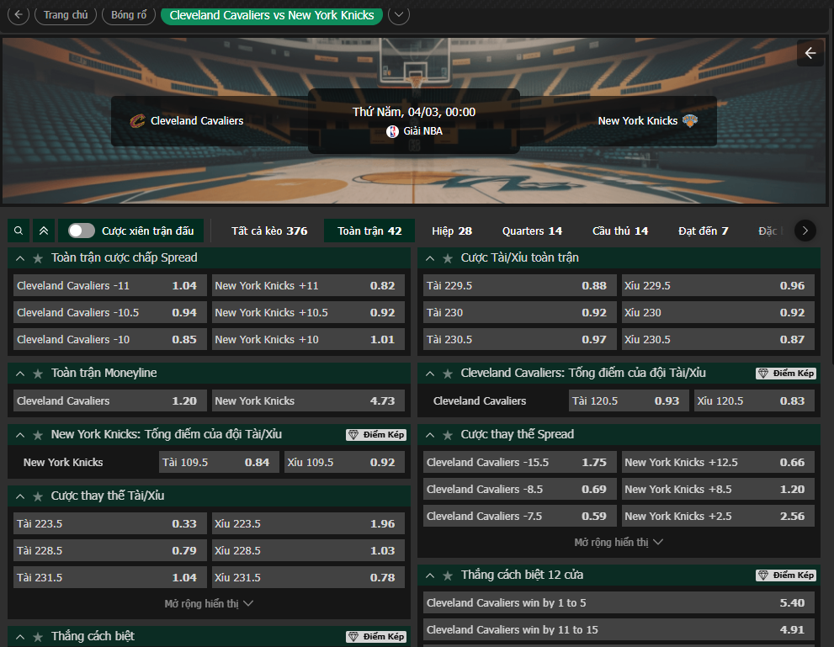Star the New York Knicks team total market
Screen dimensions: 834x647
pyautogui.click(x=38, y=435)
